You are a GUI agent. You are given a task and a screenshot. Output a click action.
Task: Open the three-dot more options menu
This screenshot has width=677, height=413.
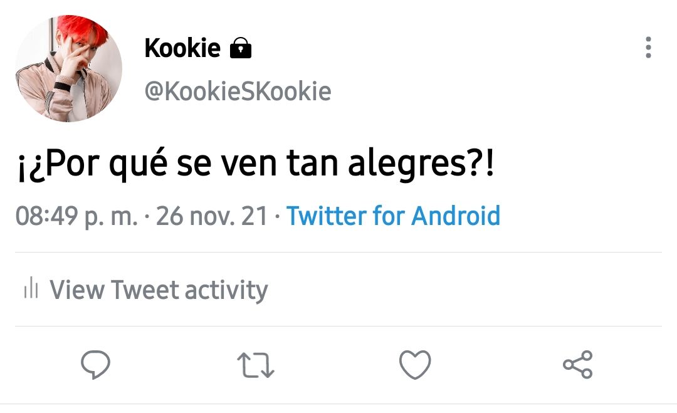648,47
